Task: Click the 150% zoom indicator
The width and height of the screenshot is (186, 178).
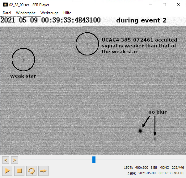Action: click(128, 168)
